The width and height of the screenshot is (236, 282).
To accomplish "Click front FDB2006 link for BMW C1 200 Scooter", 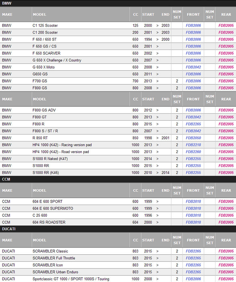I will click(x=193, y=32).
